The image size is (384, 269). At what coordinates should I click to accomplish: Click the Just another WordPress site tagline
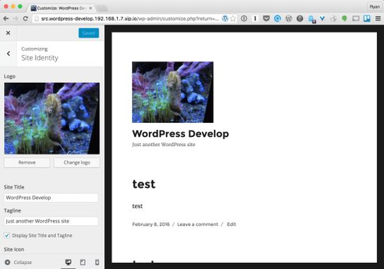pos(163,145)
